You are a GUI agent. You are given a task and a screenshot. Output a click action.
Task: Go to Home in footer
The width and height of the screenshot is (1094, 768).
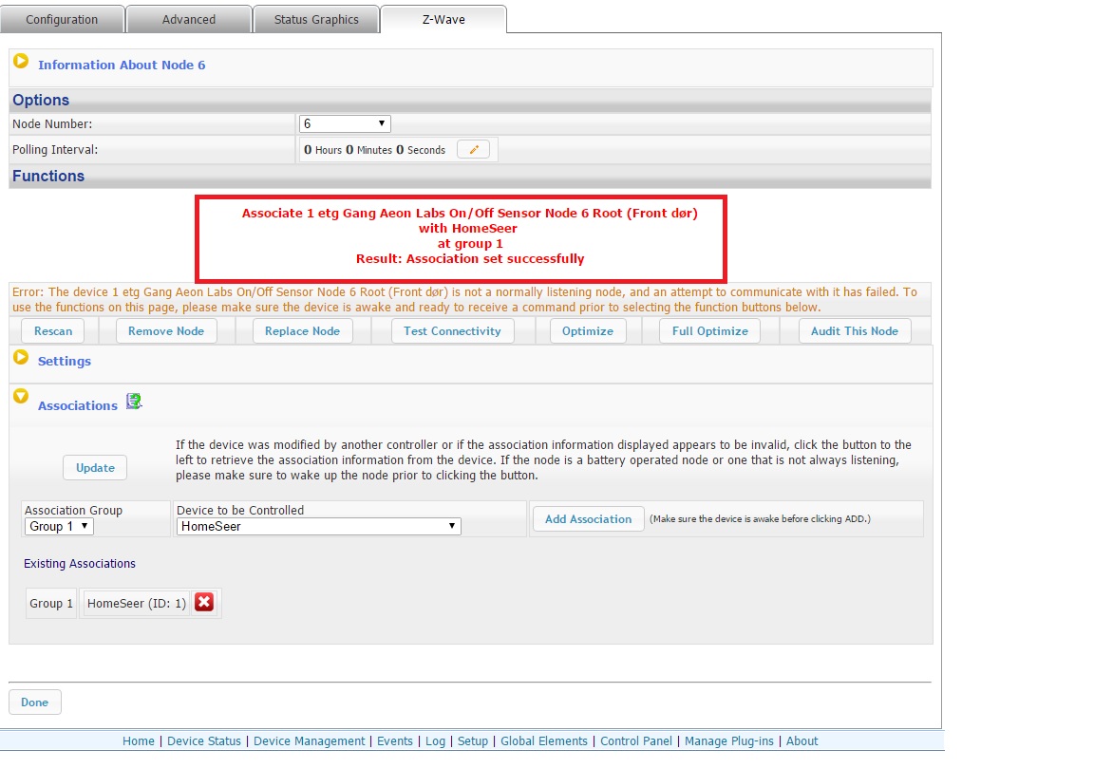click(x=138, y=740)
